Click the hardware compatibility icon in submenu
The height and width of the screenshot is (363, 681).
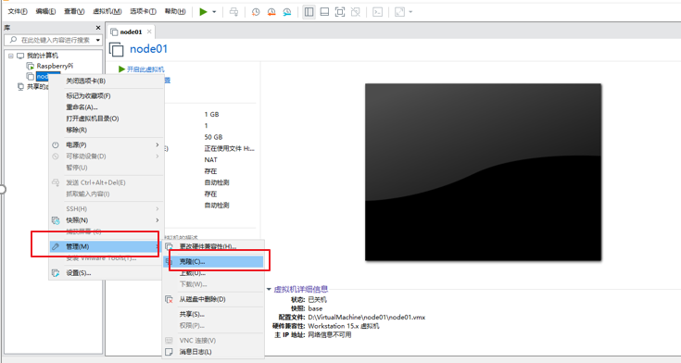click(x=169, y=246)
